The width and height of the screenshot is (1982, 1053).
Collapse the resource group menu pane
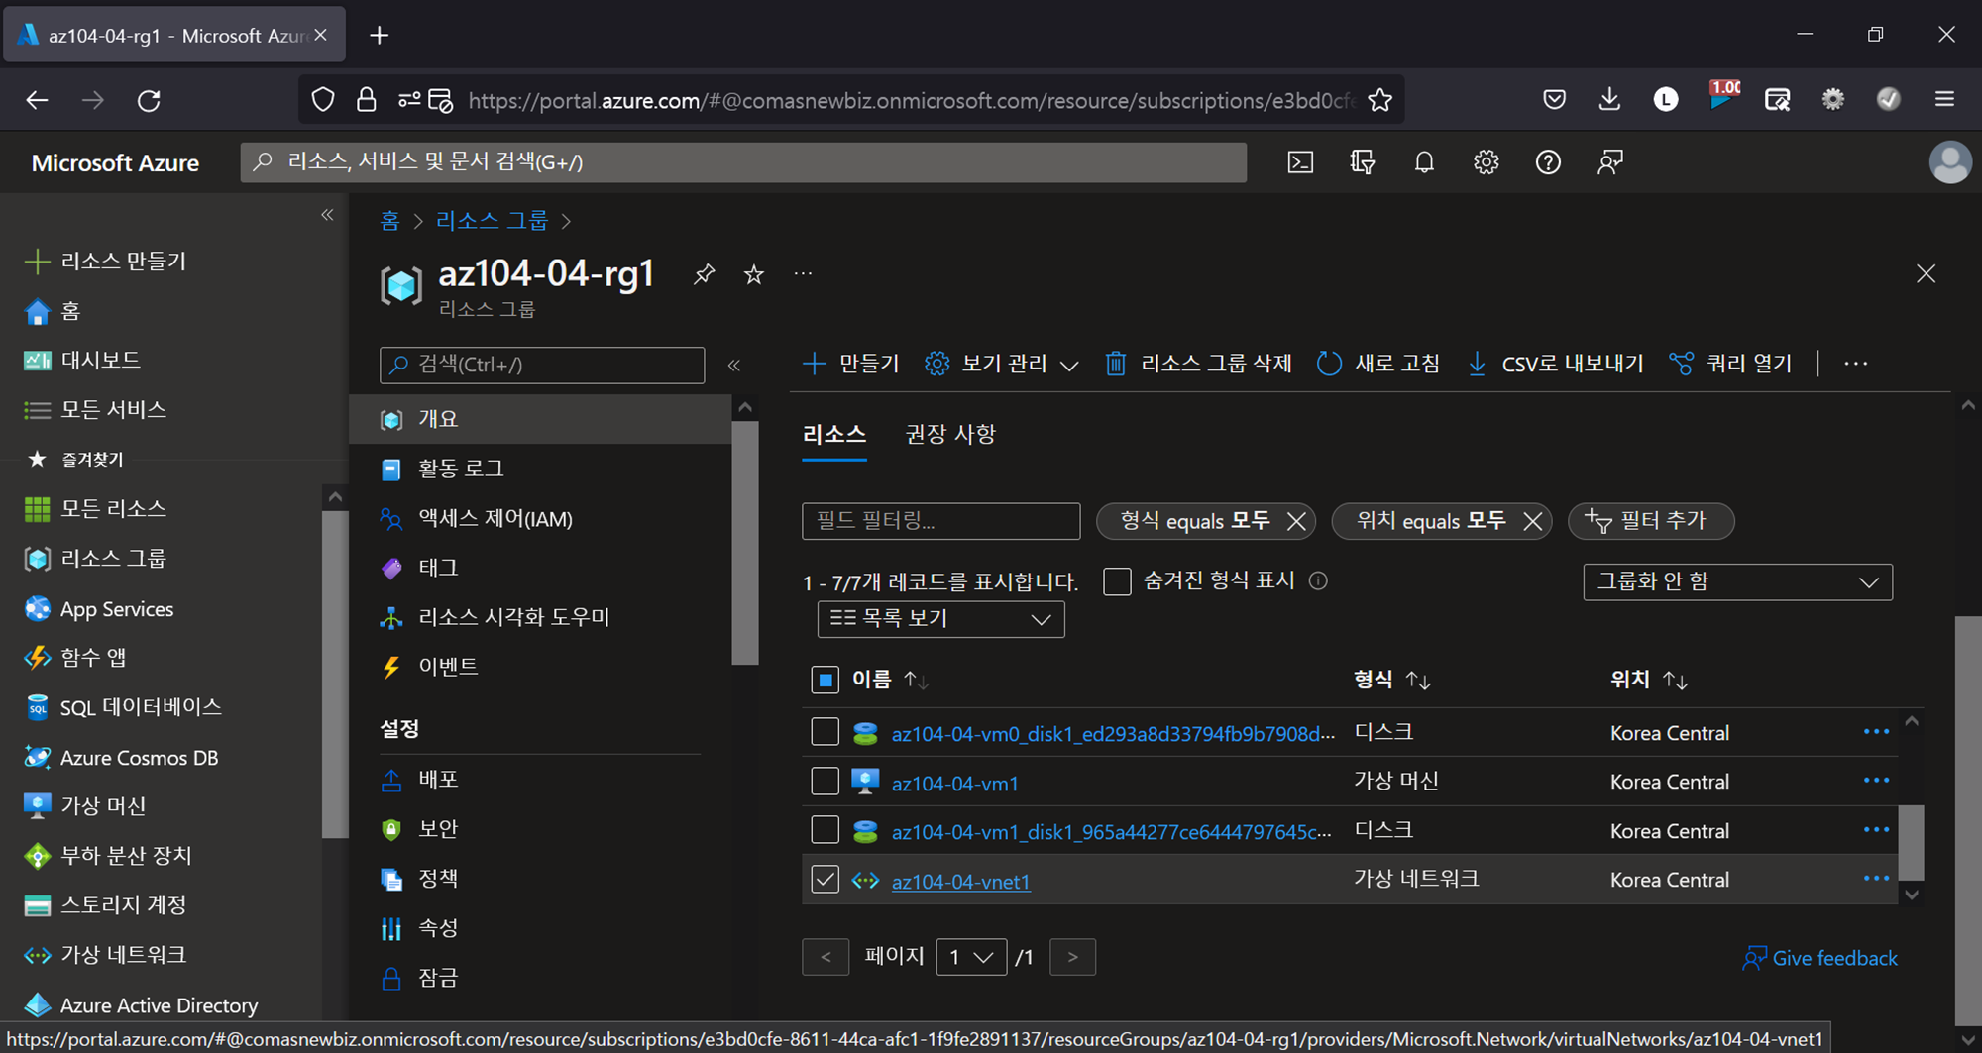734,366
